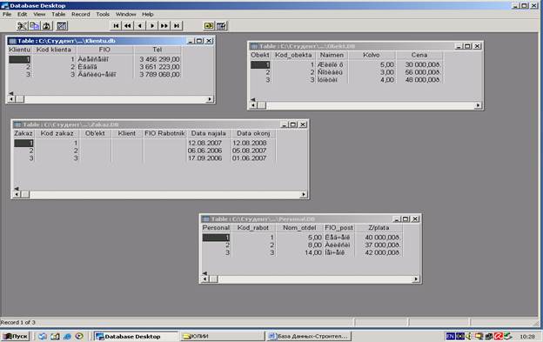
Task: Select the Data okonj cell 01.06.2007
Action: (253, 158)
